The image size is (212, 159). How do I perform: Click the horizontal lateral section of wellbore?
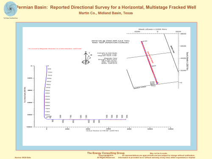pyautogui.click(x=86, y=120)
